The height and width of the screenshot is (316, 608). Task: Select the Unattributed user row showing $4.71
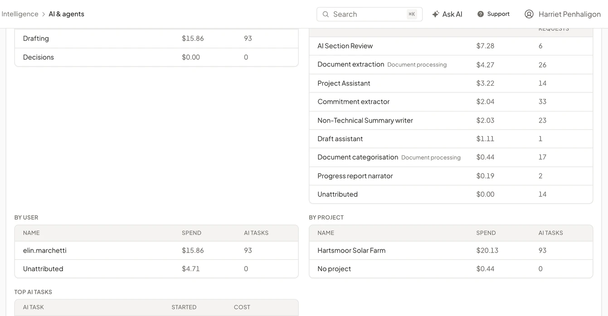pos(156,269)
